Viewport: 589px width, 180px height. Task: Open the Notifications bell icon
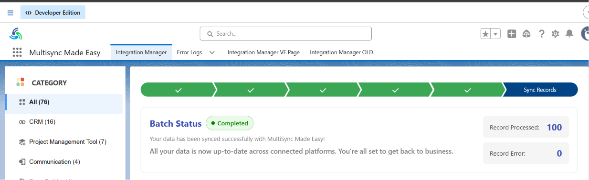pyautogui.click(x=569, y=34)
